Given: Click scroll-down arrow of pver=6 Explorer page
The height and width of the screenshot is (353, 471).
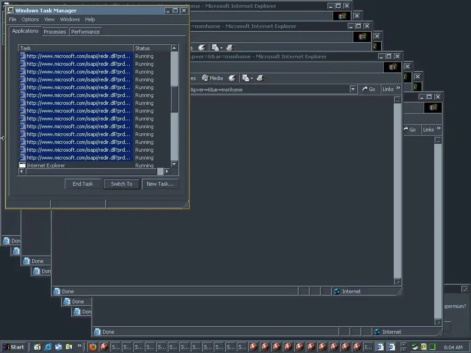Looking at the screenshot, I should click(397, 282).
